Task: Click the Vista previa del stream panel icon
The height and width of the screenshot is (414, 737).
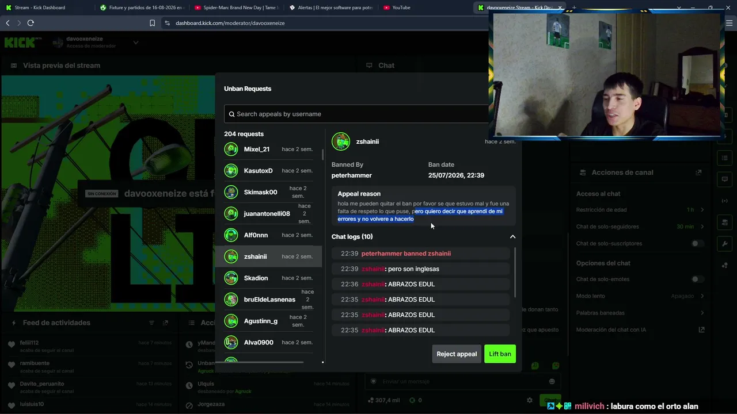Action: pos(14,66)
